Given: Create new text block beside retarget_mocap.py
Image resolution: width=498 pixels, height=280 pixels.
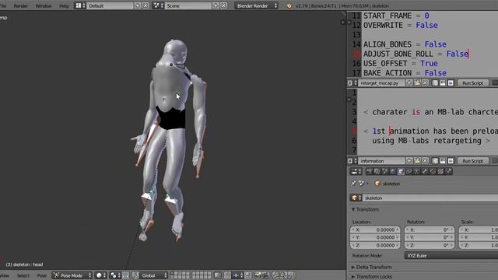Looking at the screenshot, I should coord(409,83).
